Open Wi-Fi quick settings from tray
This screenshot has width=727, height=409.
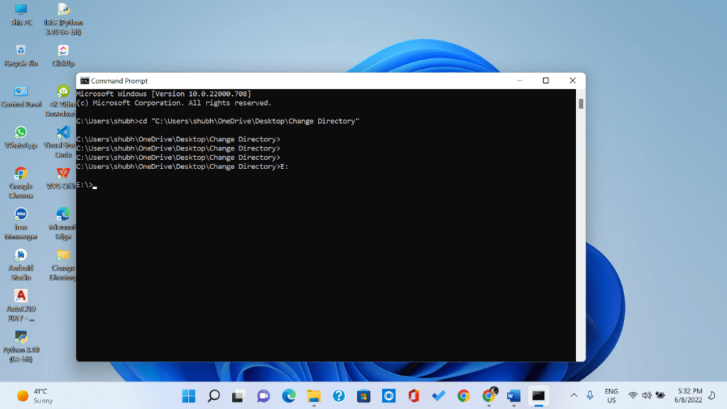(x=633, y=396)
